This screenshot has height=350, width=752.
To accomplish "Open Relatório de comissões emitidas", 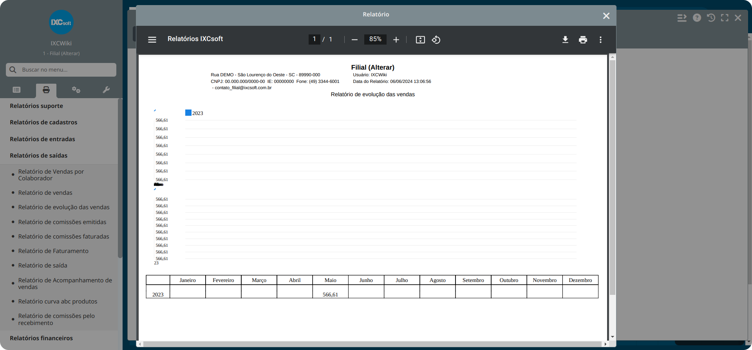I will pos(62,222).
